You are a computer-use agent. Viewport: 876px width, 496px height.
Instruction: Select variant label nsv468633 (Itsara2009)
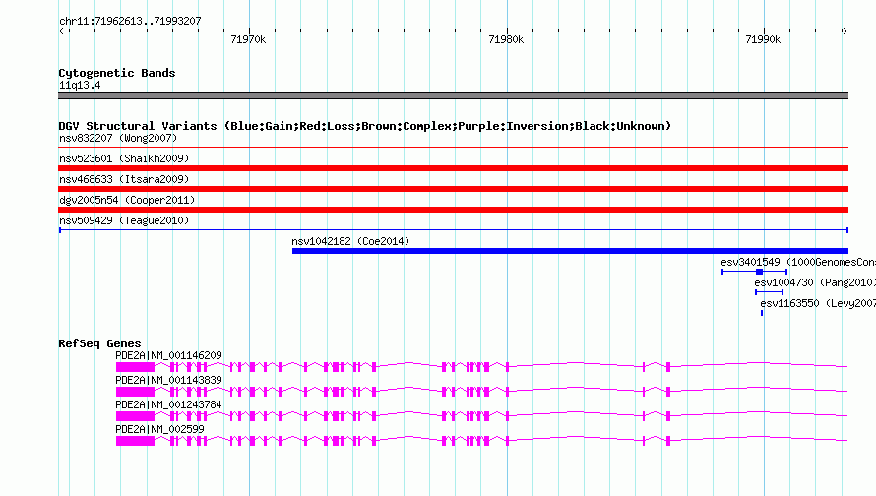tap(124, 179)
